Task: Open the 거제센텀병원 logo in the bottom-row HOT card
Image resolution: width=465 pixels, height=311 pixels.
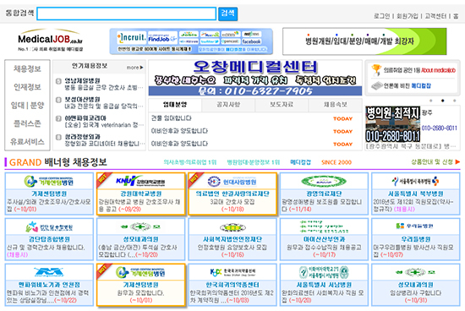Action: click(140, 272)
